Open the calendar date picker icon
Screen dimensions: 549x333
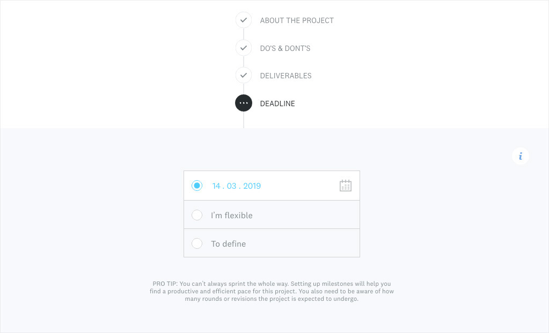pos(345,186)
